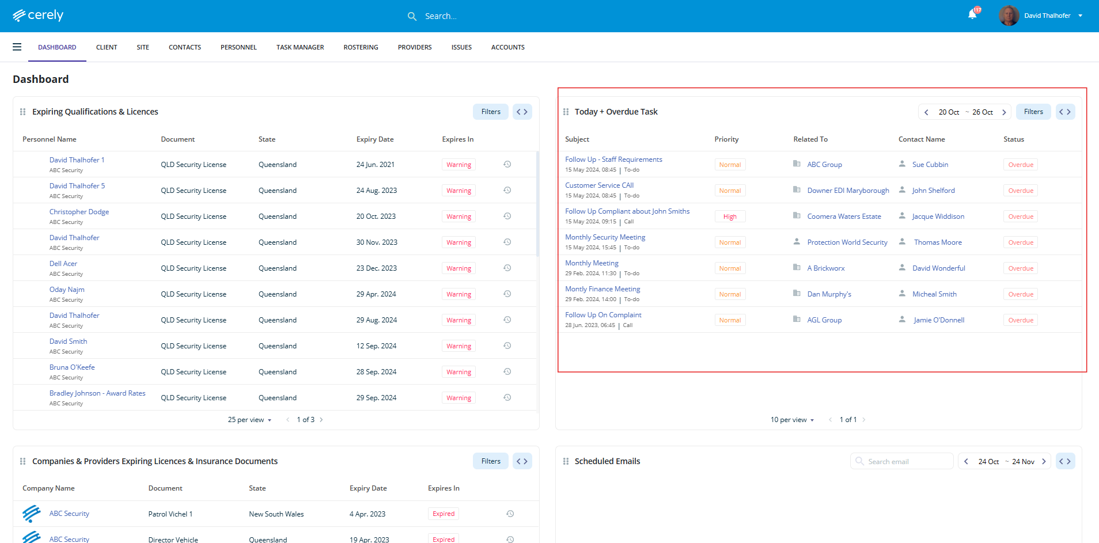The height and width of the screenshot is (543, 1099).
Task: Open the hamburger navigation menu
Action: [x=17, y=47]
